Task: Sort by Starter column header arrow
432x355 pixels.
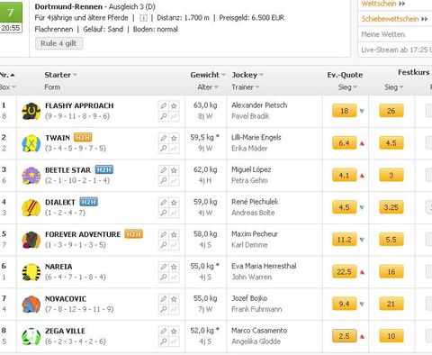Action: [75, 75]
